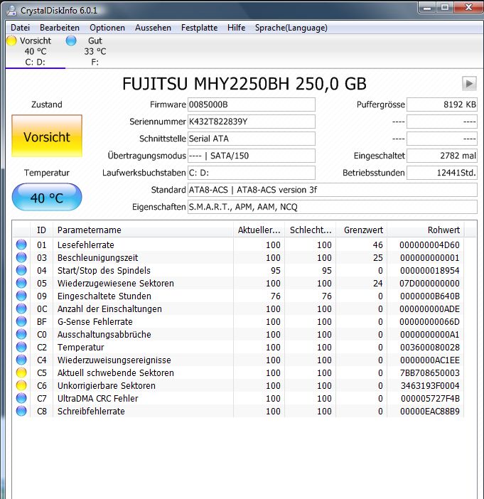Image resolution: width=484 pixels, height=499 pixels.
Task: Click the yellow Vorsicht status icon in disk tabs
Action: point(11,41)
